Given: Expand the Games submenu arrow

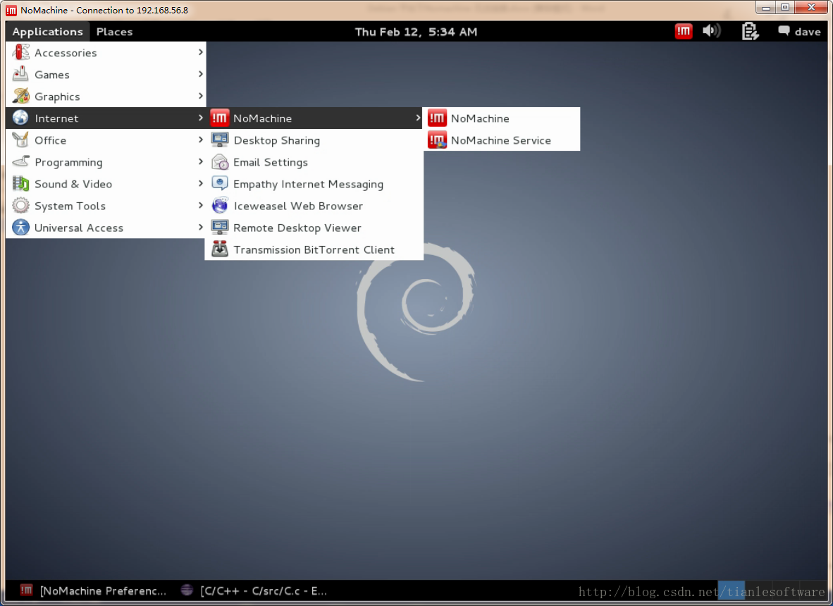Looking at the screenshot, I should tap(200, 74).
